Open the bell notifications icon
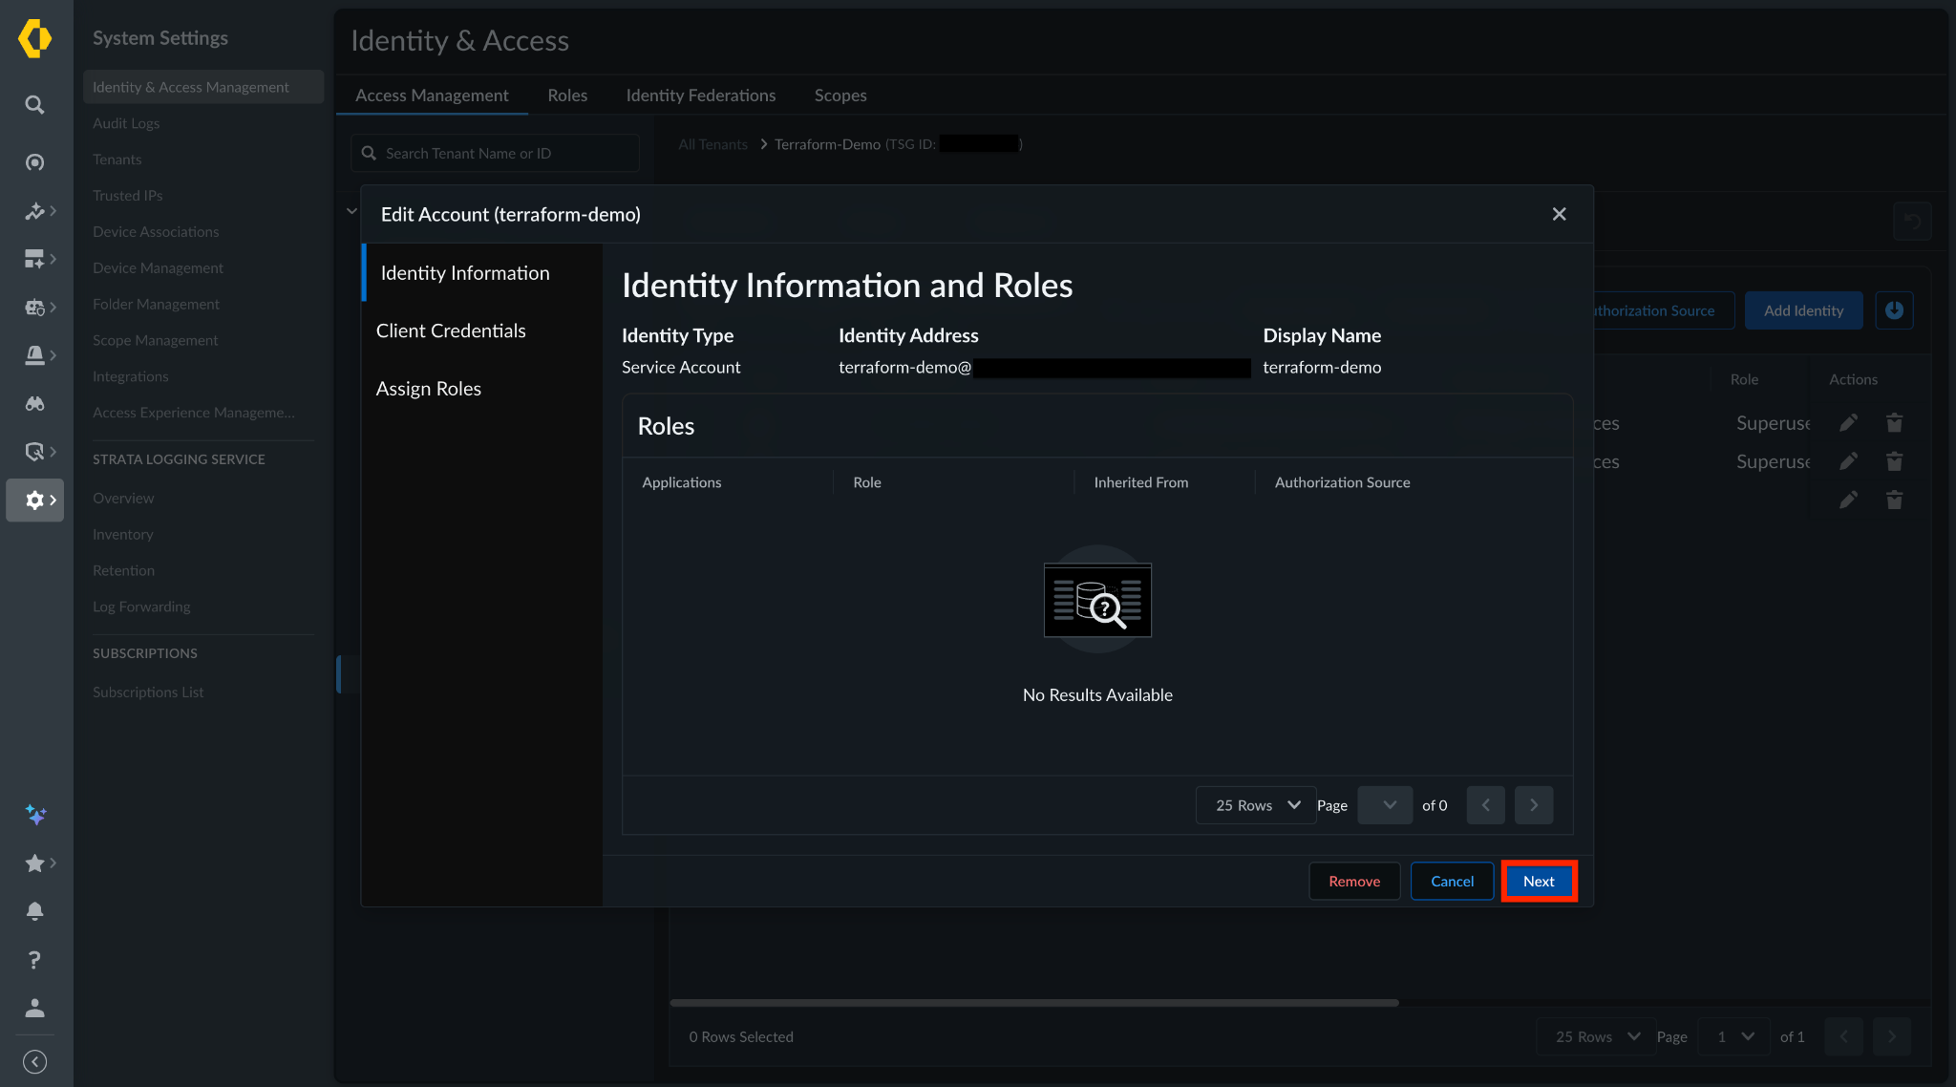The width and height of the screenshot is (1956, 1087). (x=34, y=911)
